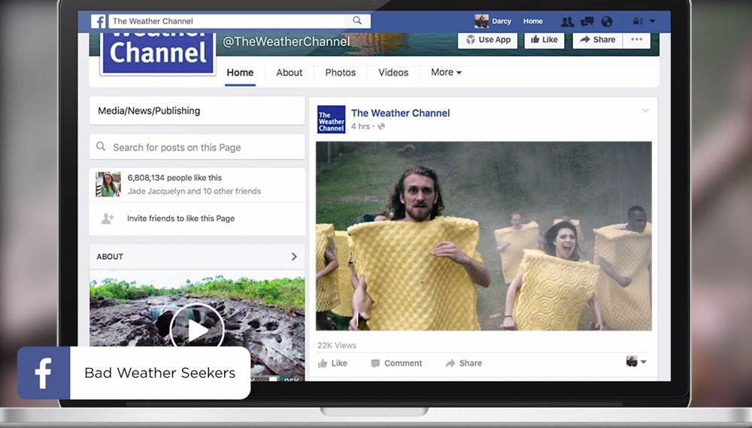Like the page with the Like button

[544, 40]
